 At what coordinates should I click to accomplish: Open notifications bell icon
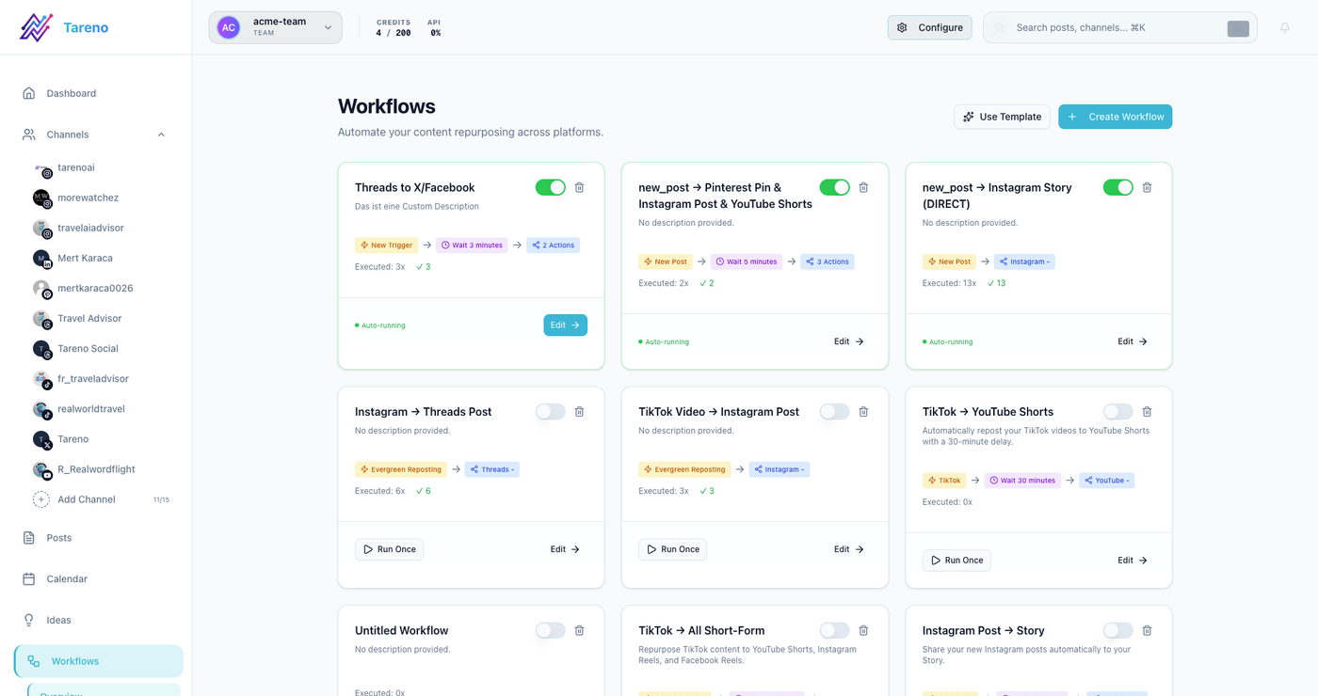coord(1285,27)
